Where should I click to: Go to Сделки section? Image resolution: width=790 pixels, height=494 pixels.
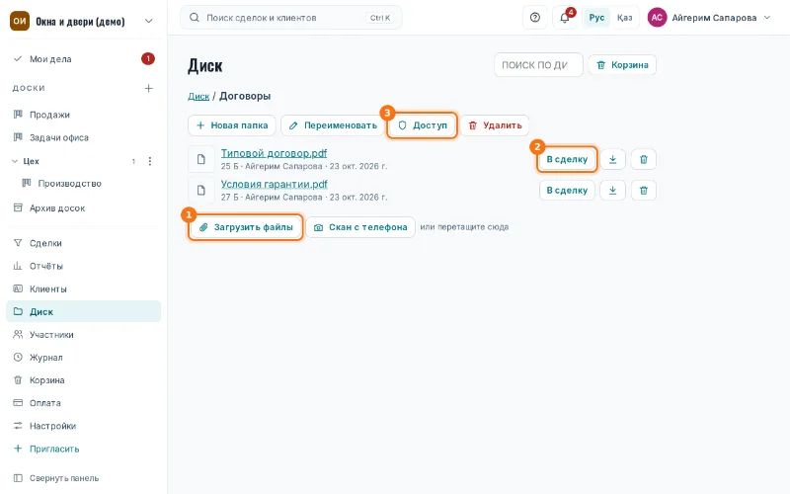point(84,243)
